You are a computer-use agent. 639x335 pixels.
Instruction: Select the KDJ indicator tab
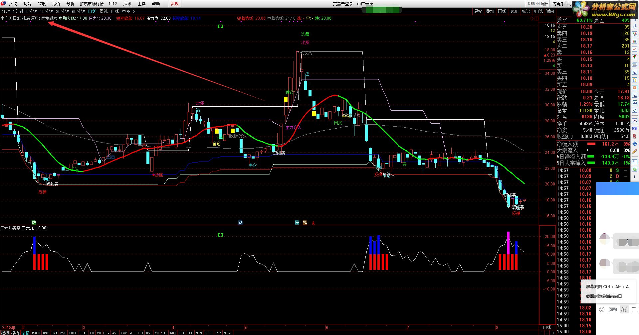173,333
